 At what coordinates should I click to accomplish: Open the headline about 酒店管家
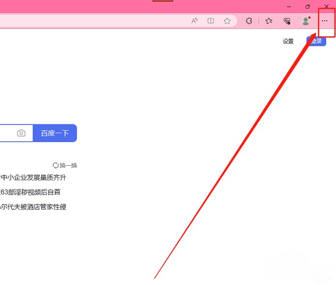coord(33,207)
